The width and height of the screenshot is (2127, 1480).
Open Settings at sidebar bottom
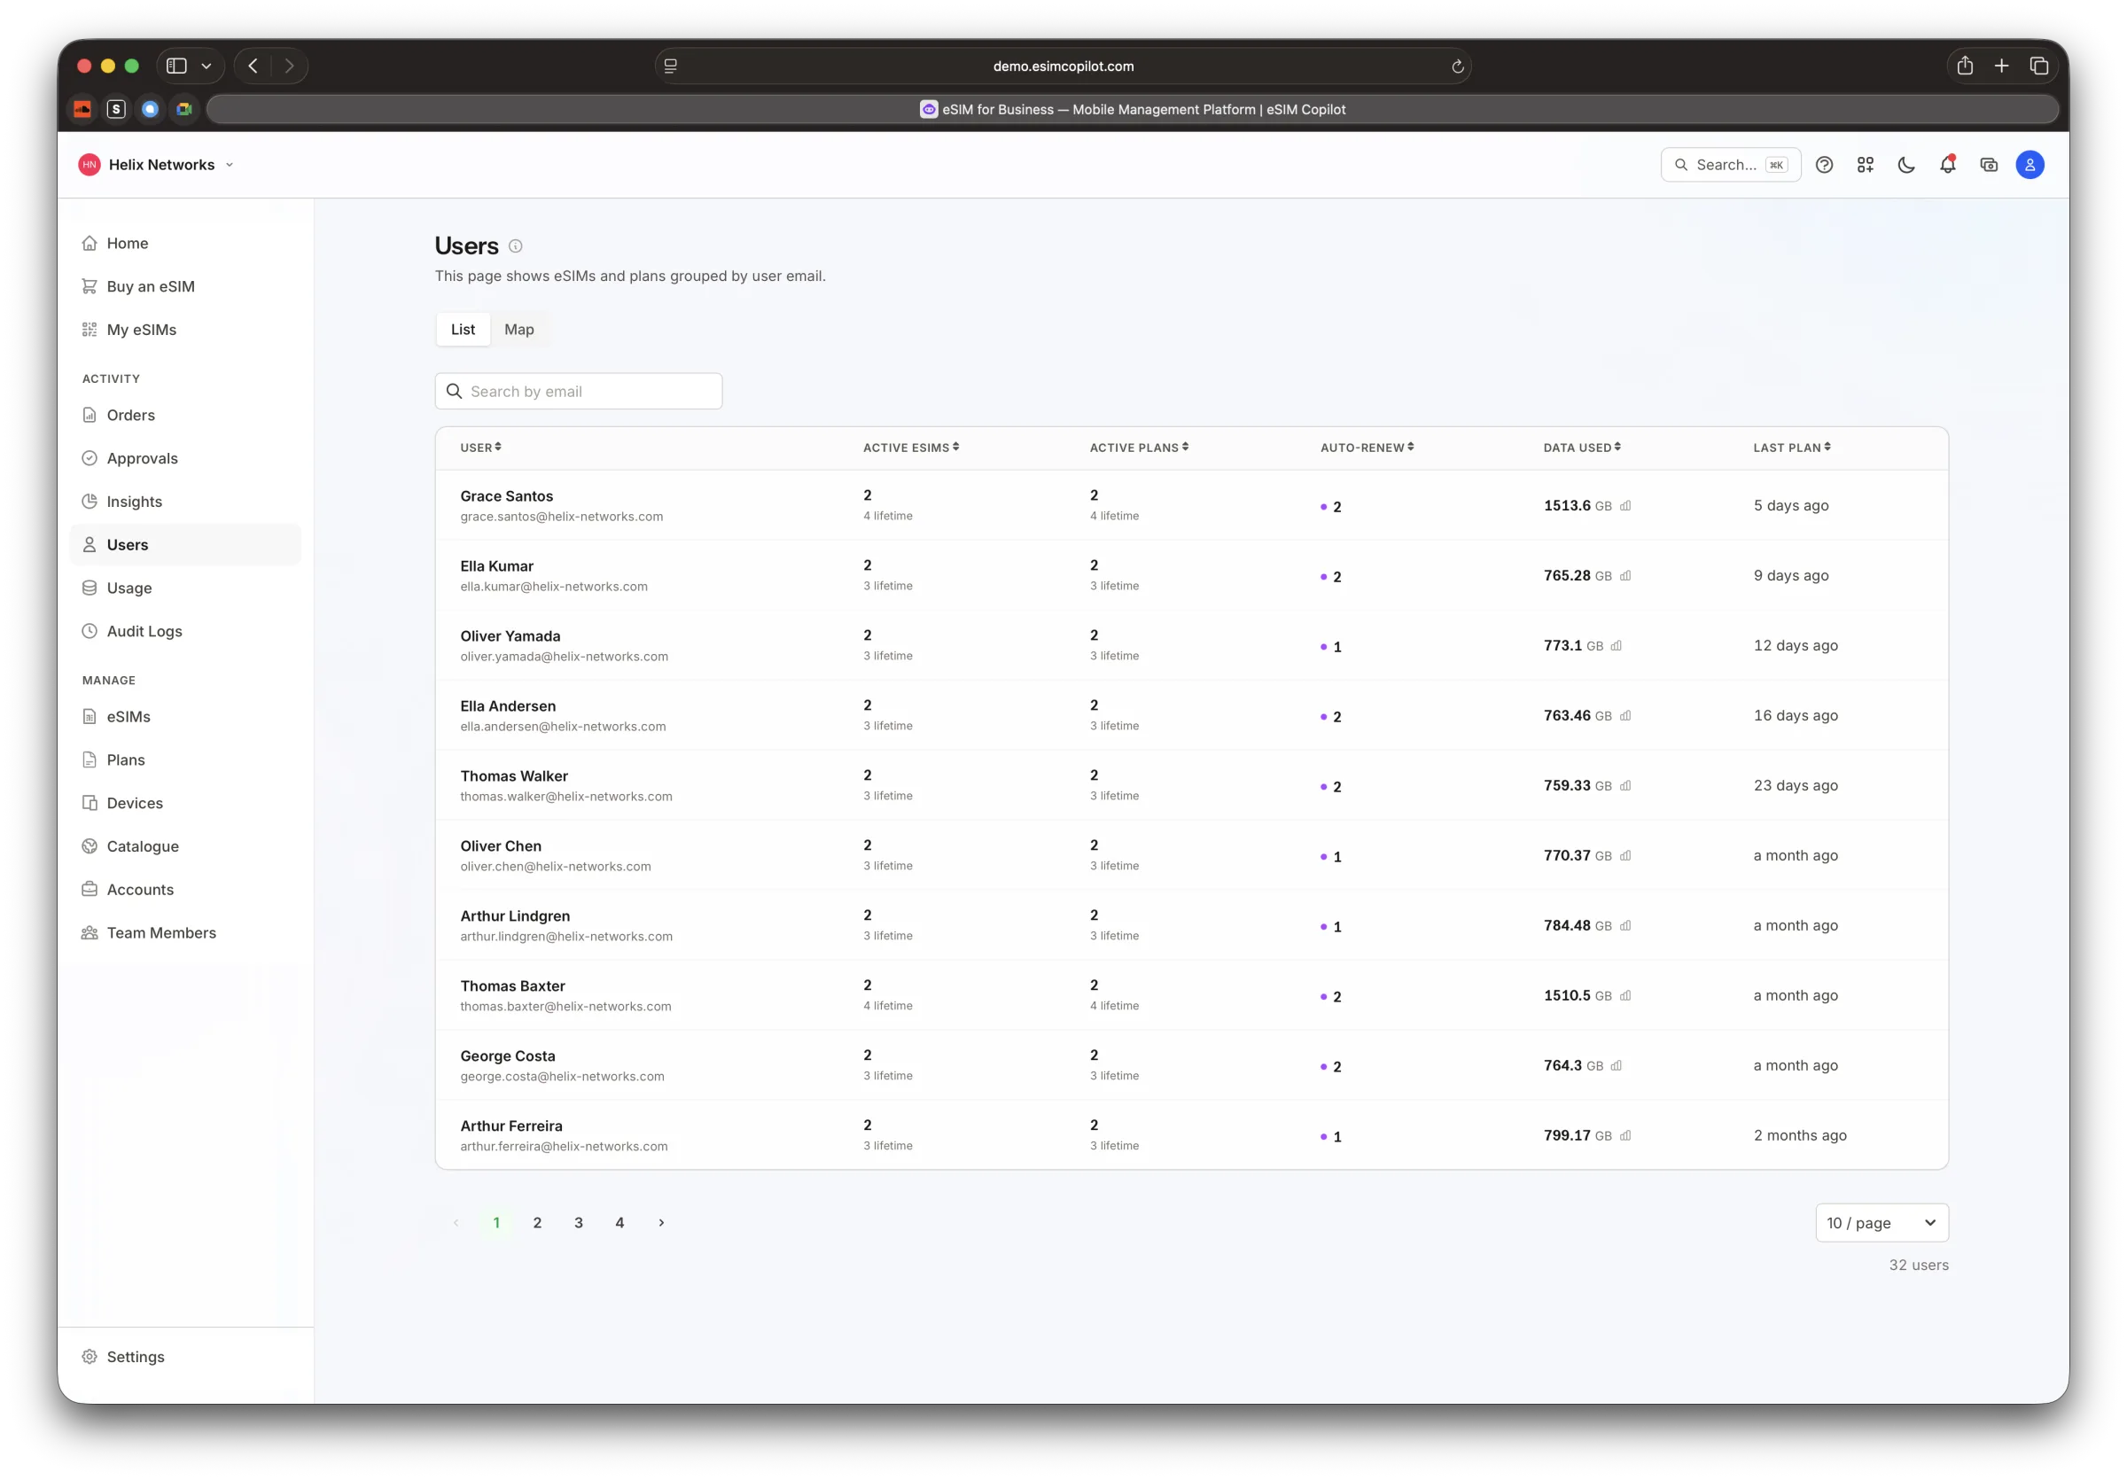tap(185, 1357)
